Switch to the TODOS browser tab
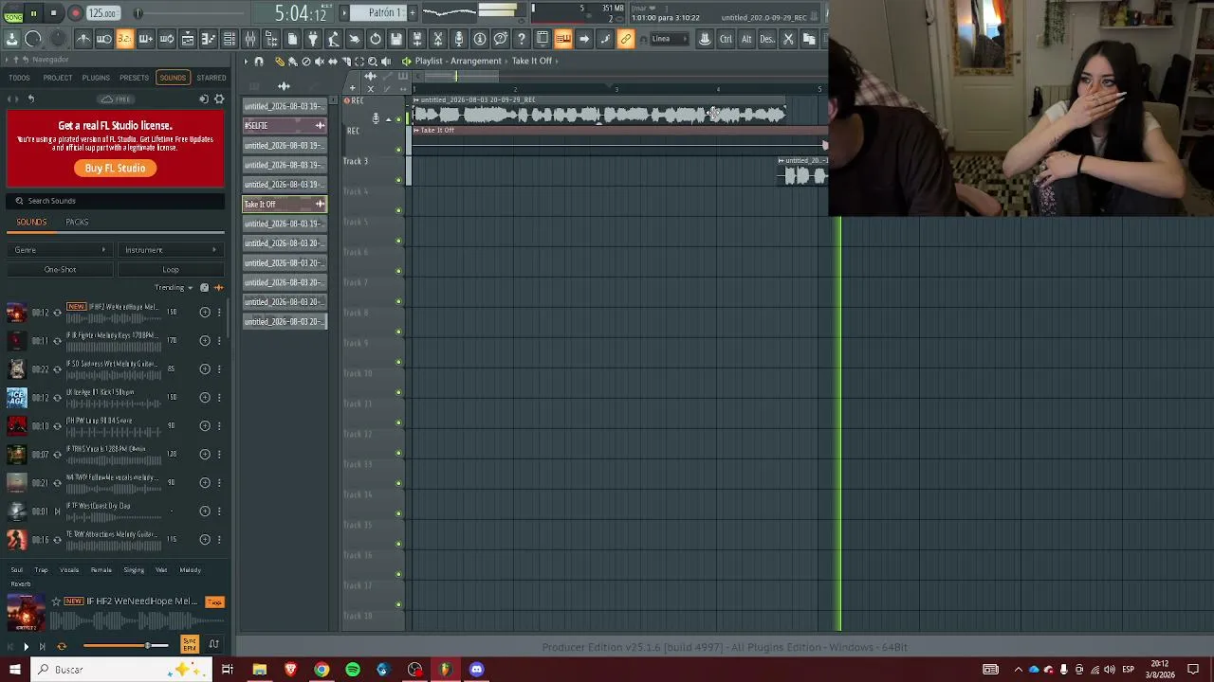Screen dimensions: 1214x682 pyautogui.click(x=19, y=78)
